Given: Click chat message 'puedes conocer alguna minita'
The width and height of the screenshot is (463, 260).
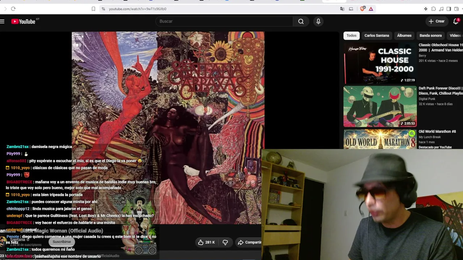Looking at the screenshot, I should click(x=64, y=202).
